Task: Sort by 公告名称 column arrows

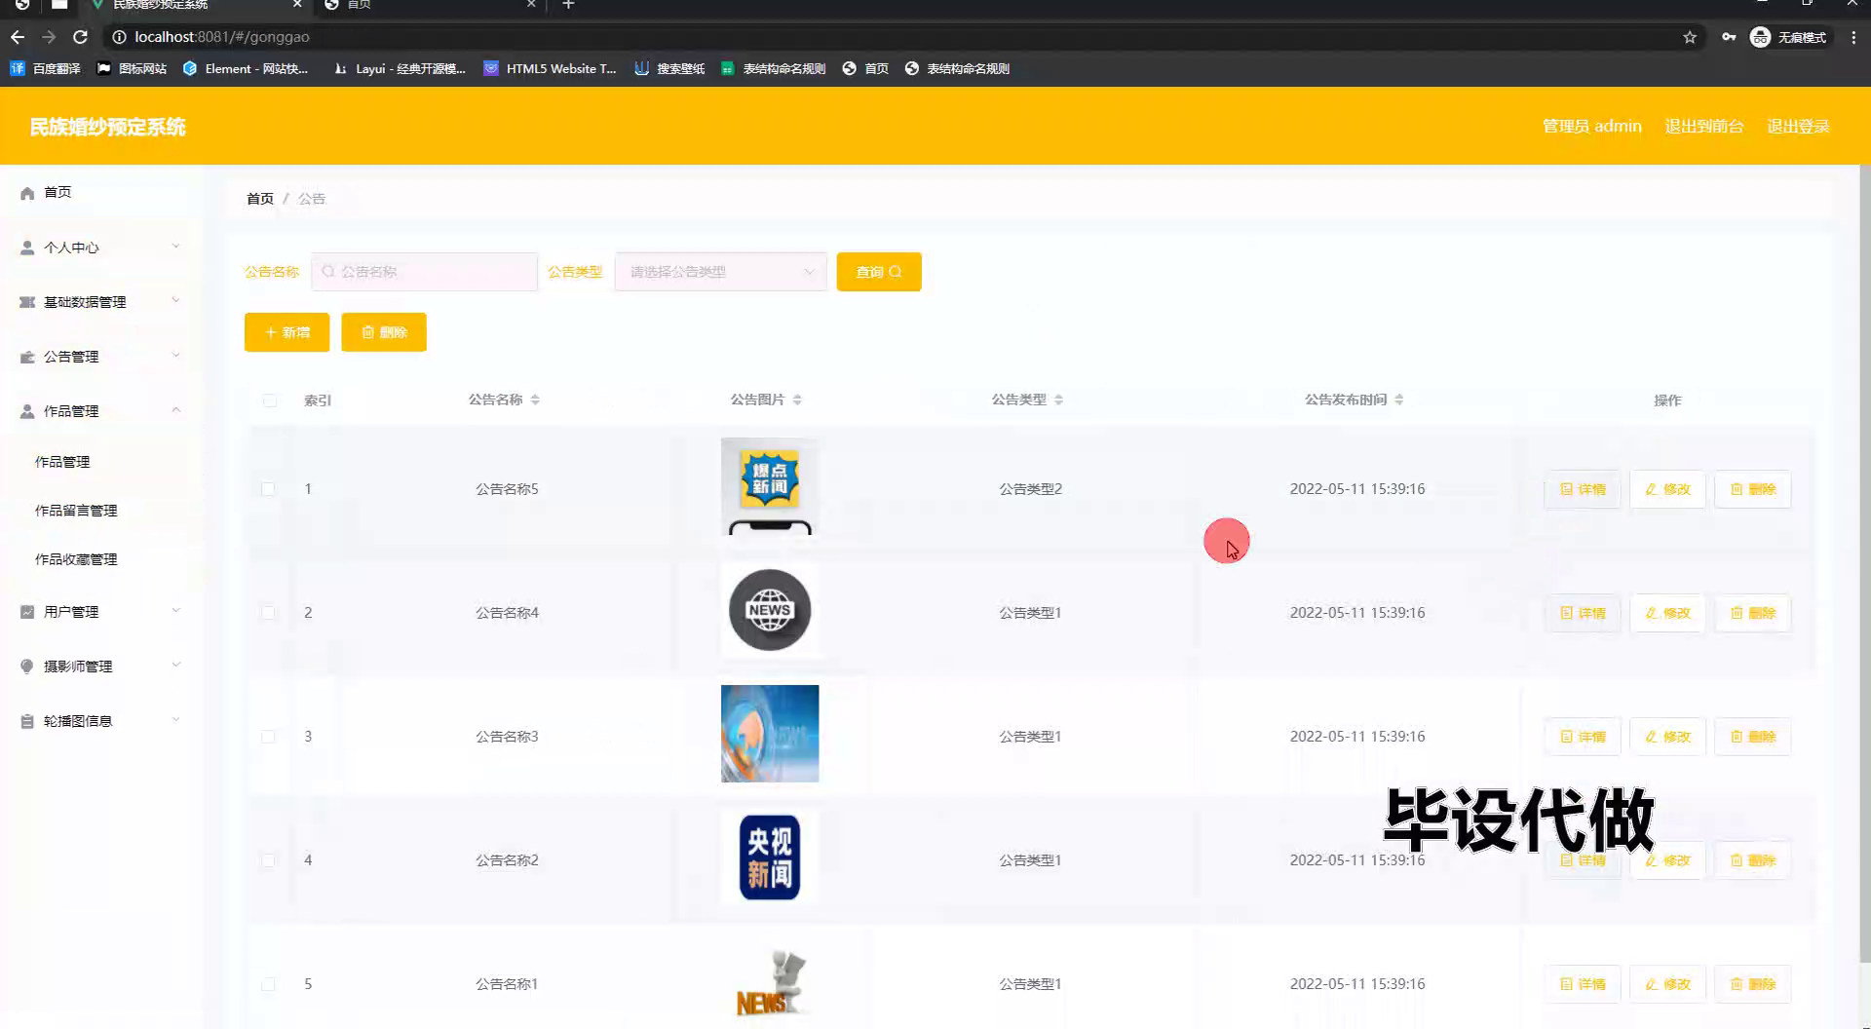Action: [535, 400]
